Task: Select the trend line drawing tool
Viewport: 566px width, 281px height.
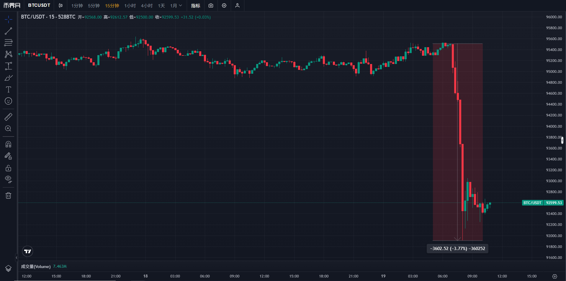Action: click(8, 31)
